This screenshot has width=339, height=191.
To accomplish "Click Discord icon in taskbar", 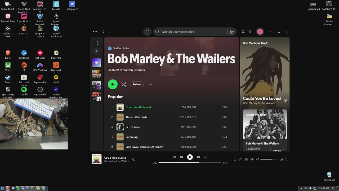I will click(23, 188).
